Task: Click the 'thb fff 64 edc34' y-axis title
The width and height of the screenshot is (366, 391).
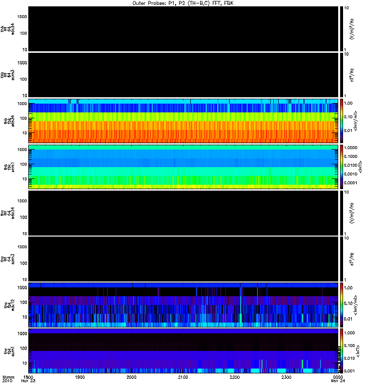Action: (x=7, y=29)
